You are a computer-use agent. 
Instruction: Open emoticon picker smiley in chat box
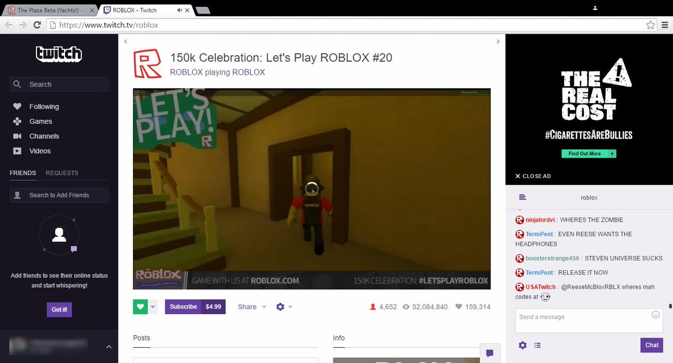pyautogui.click(x=656, y=315)
